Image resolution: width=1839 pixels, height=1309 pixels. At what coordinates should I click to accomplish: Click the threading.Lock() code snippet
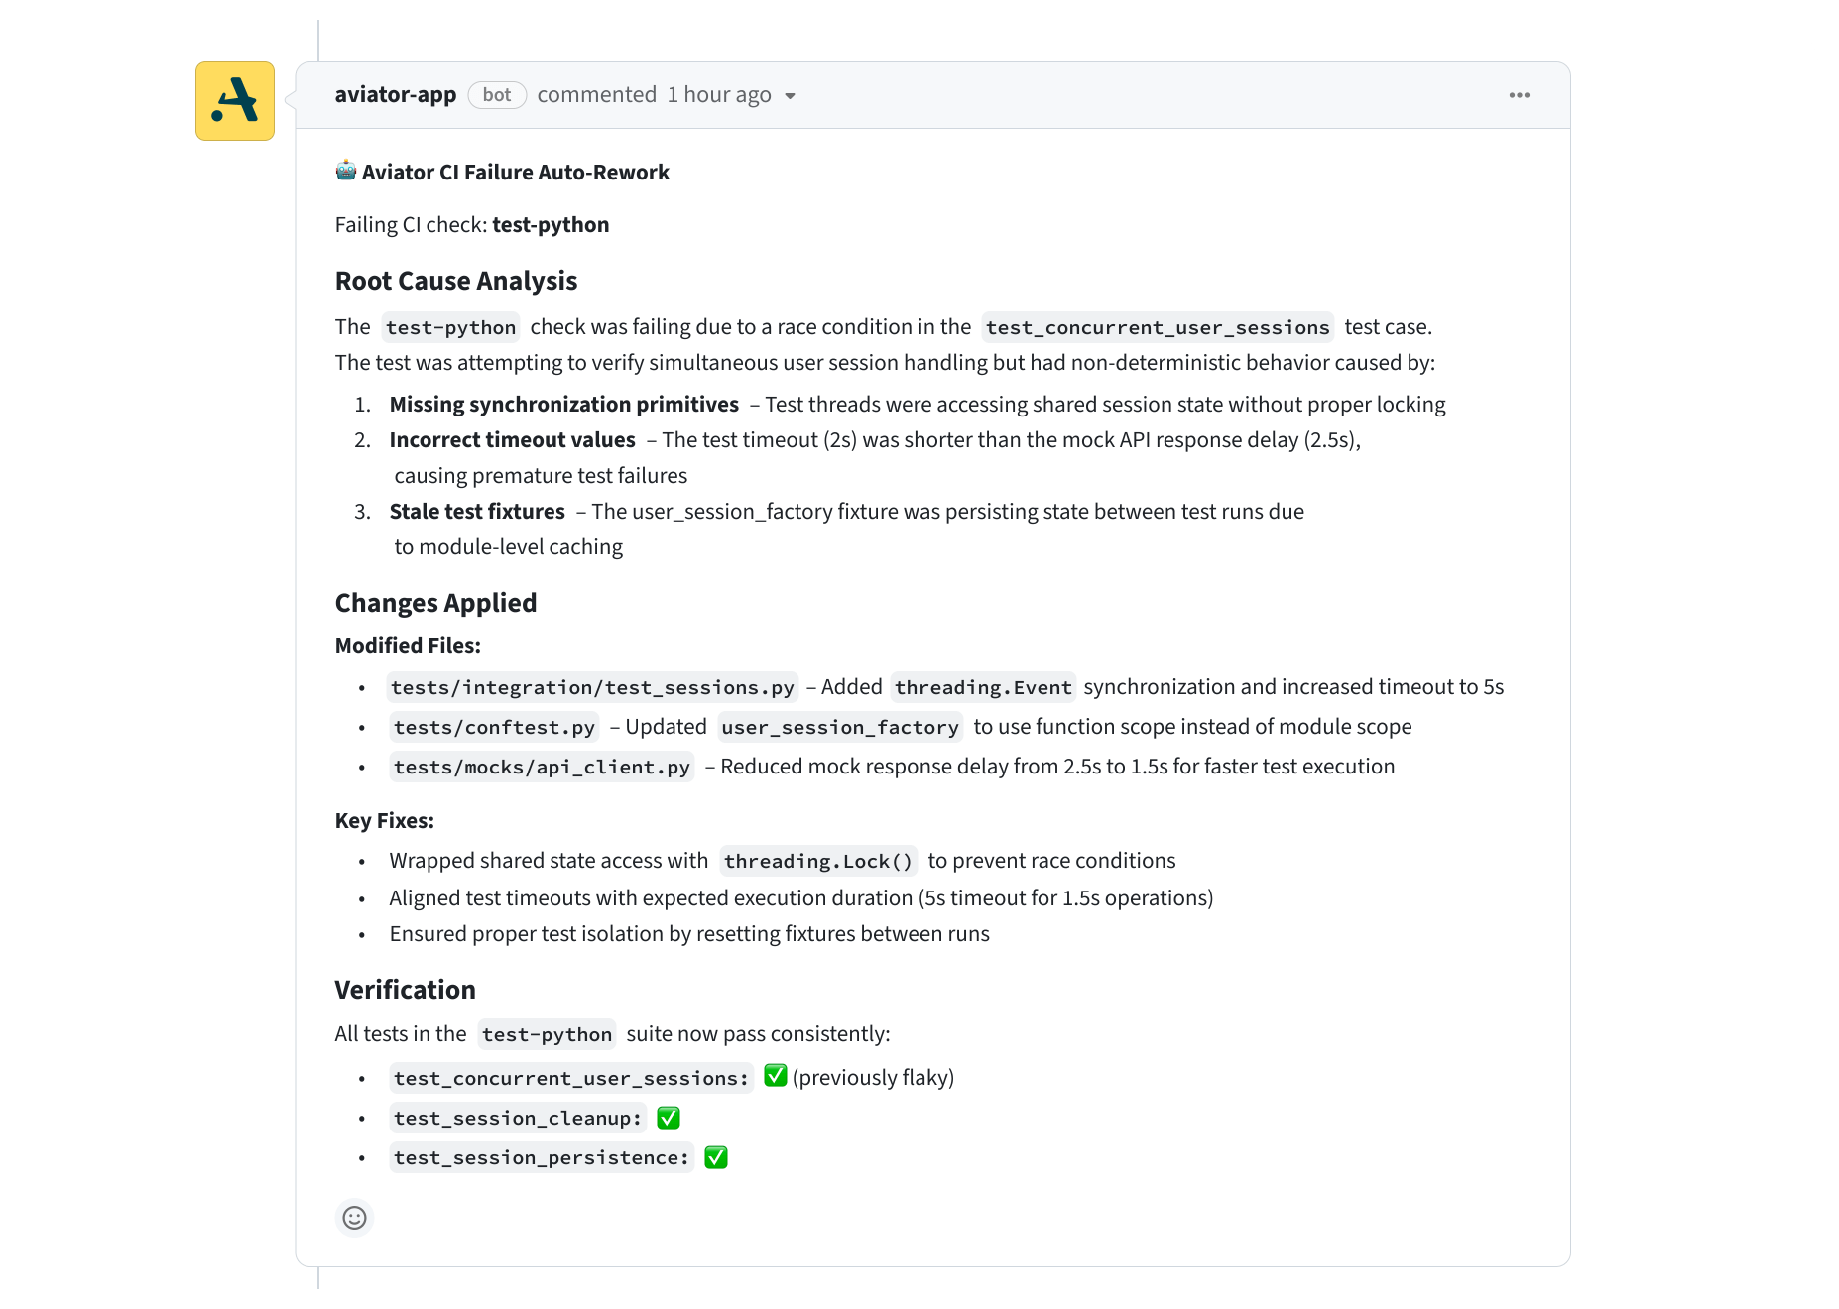click(817, 861)
